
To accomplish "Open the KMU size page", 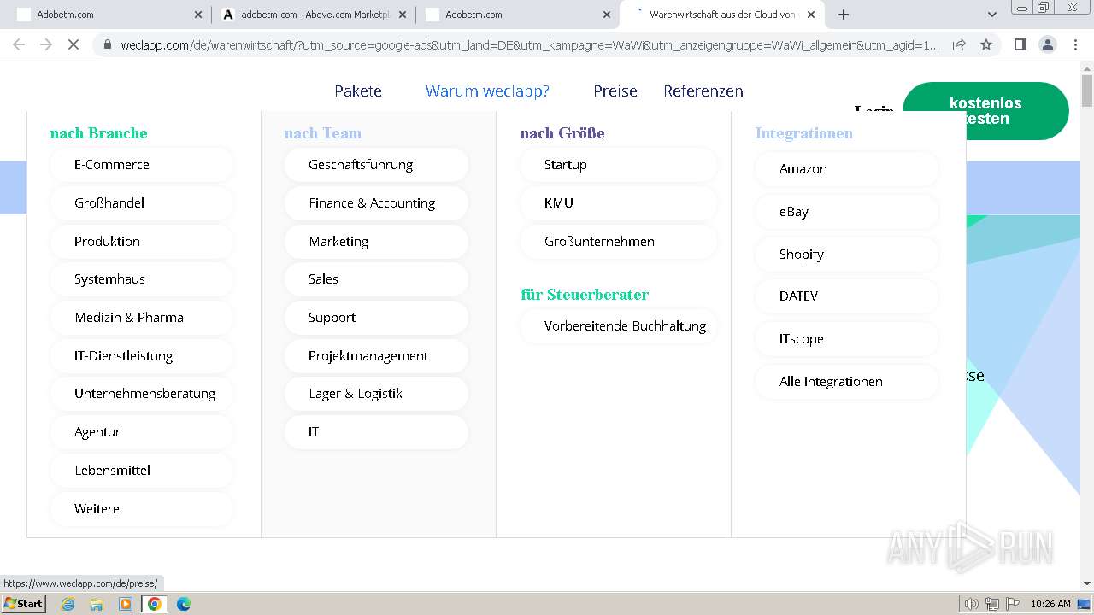I will click(619, 203).
